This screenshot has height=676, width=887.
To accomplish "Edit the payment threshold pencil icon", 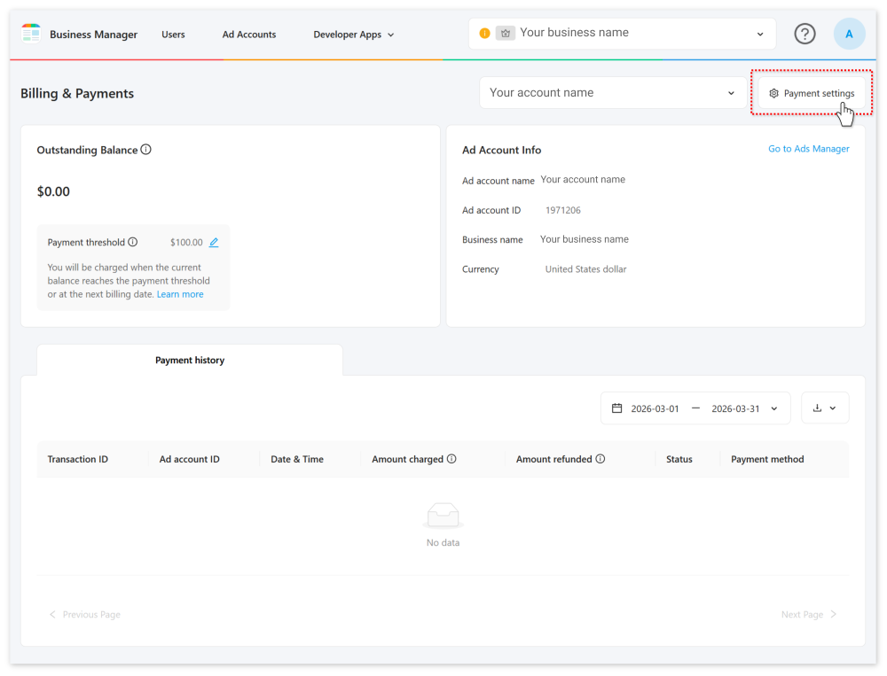I will pos(214,242).
